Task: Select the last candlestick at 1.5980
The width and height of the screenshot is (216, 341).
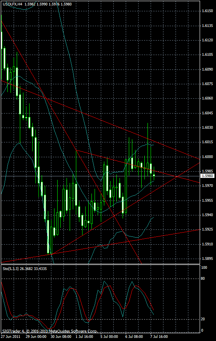Action: 154,175
